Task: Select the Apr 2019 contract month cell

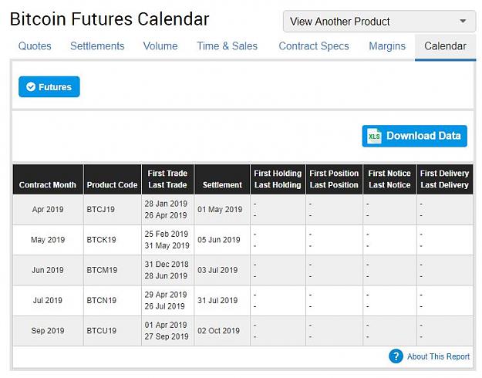Action: (x=48, y=210)
